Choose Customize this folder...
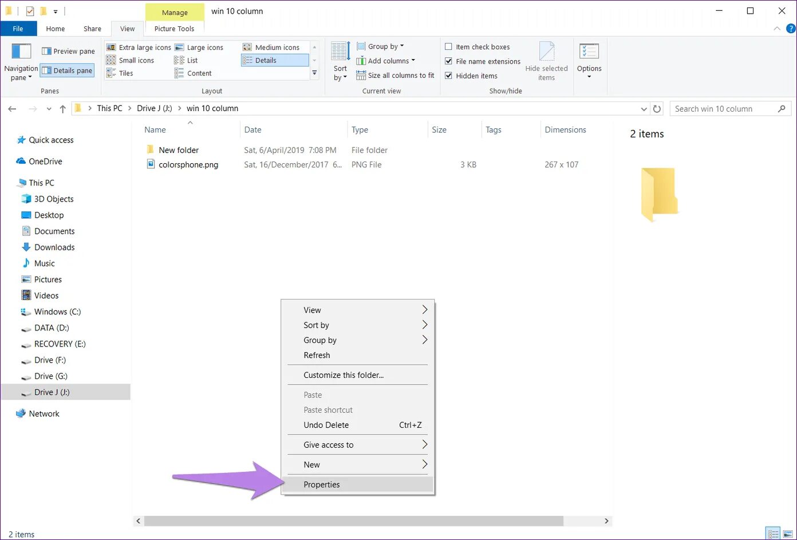Screen dimensions: 797x540 click(x=358, y=375)
